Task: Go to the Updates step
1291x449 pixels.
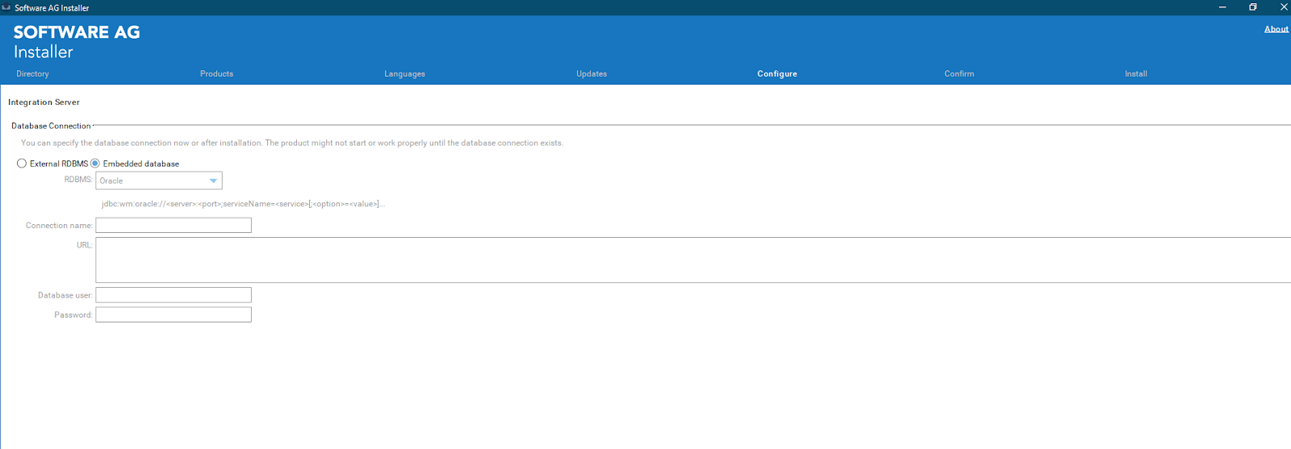Action: tap(591, 73)
